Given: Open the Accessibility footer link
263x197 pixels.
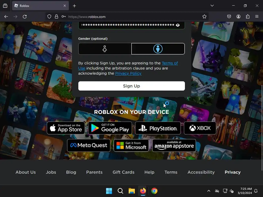Looking at the screenshot, I should [x=201, y=172].
